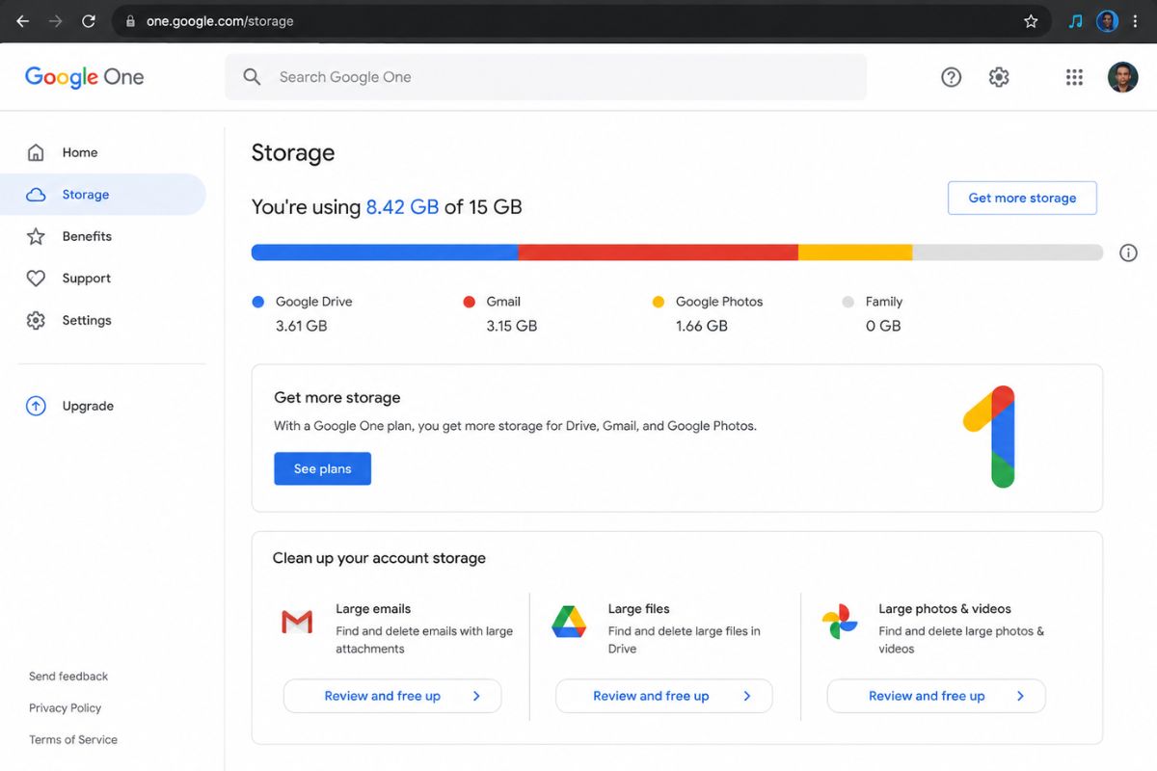The width and height of the screenshot is (1157, 771).
Task: Open Benefits in the sidebar
Action: [x=103, y=236]
